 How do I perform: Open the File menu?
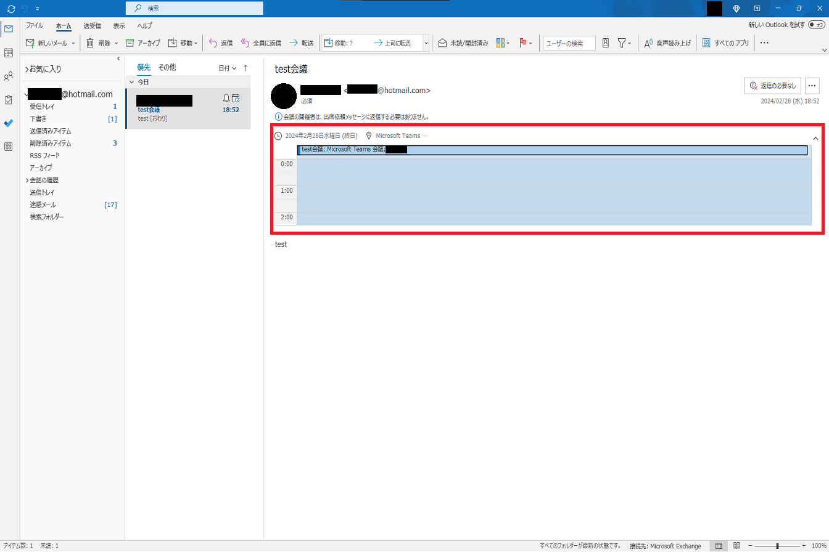click(x=35, y=26)
